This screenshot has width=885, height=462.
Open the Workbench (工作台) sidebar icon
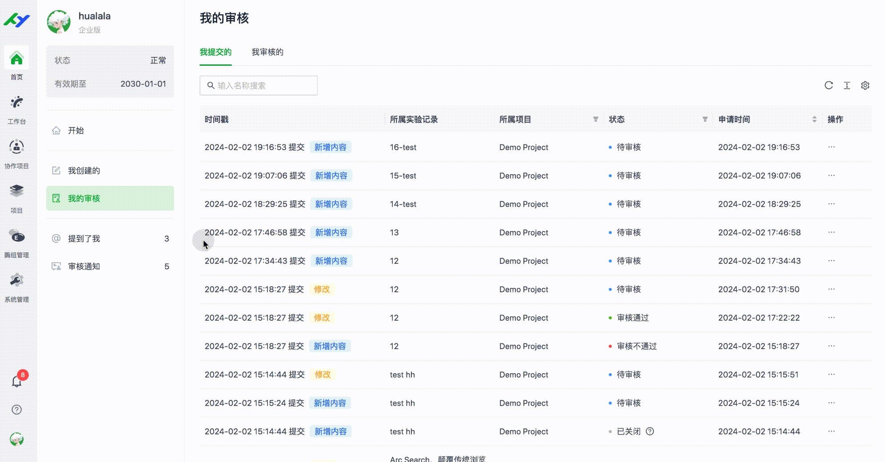(16, 103)
